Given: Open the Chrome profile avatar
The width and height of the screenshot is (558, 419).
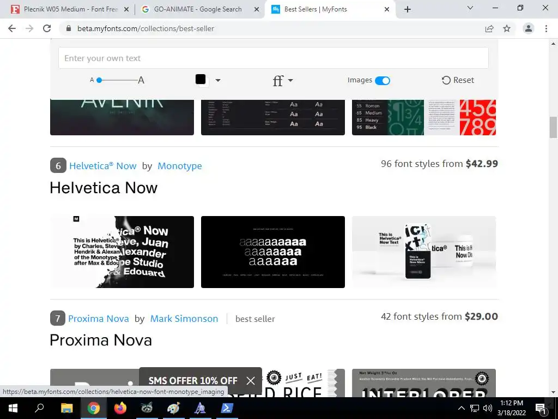Looking at the screenshot, I should pos(529,28).
